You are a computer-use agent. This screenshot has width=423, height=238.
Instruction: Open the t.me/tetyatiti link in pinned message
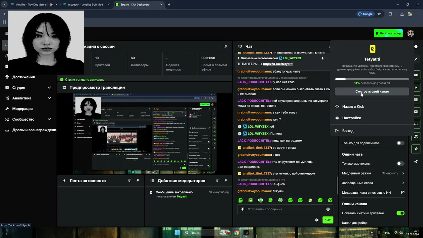pos(278,64)
